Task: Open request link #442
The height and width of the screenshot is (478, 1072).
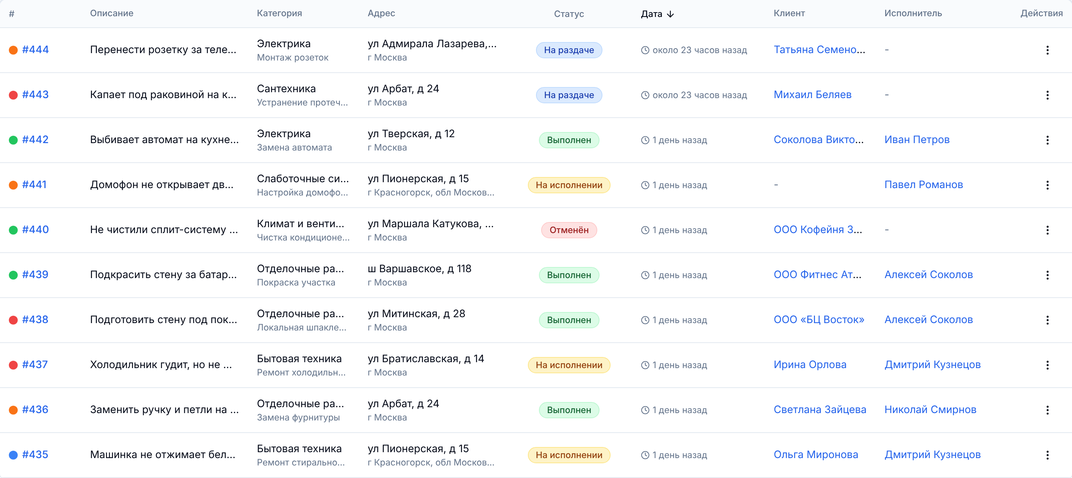Action: pyautogui.click(x=35, y=139)
